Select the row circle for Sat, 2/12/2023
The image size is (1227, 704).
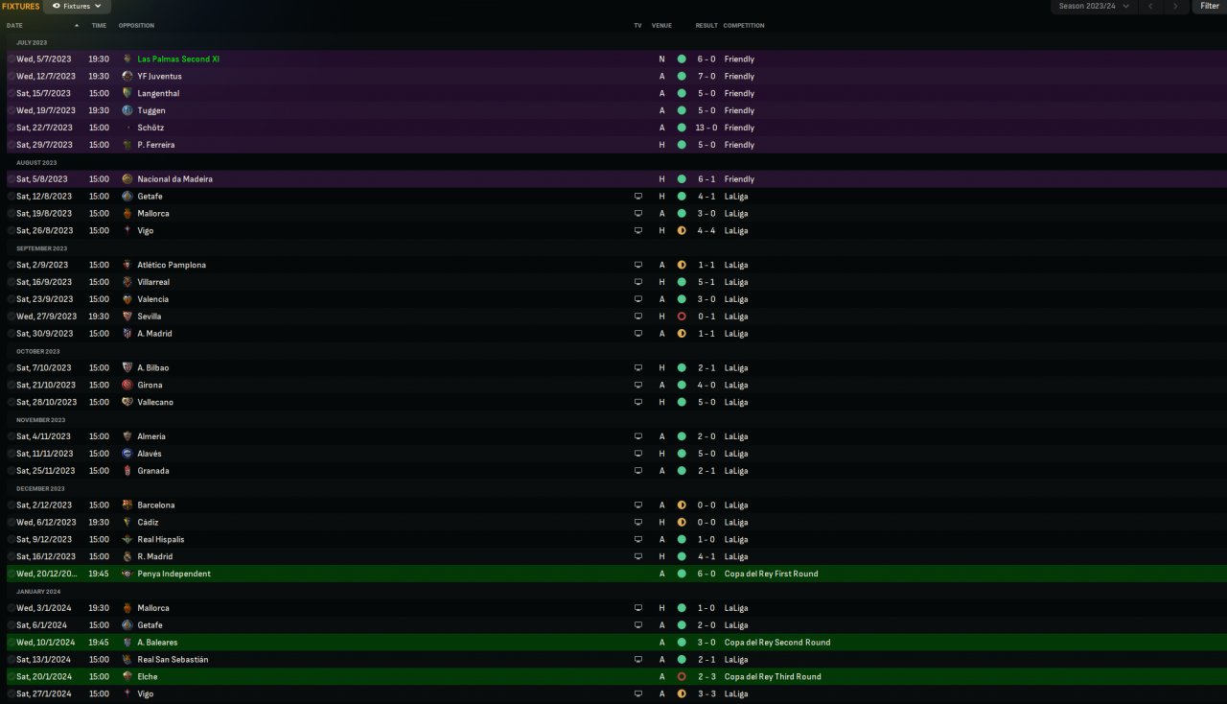11,505
